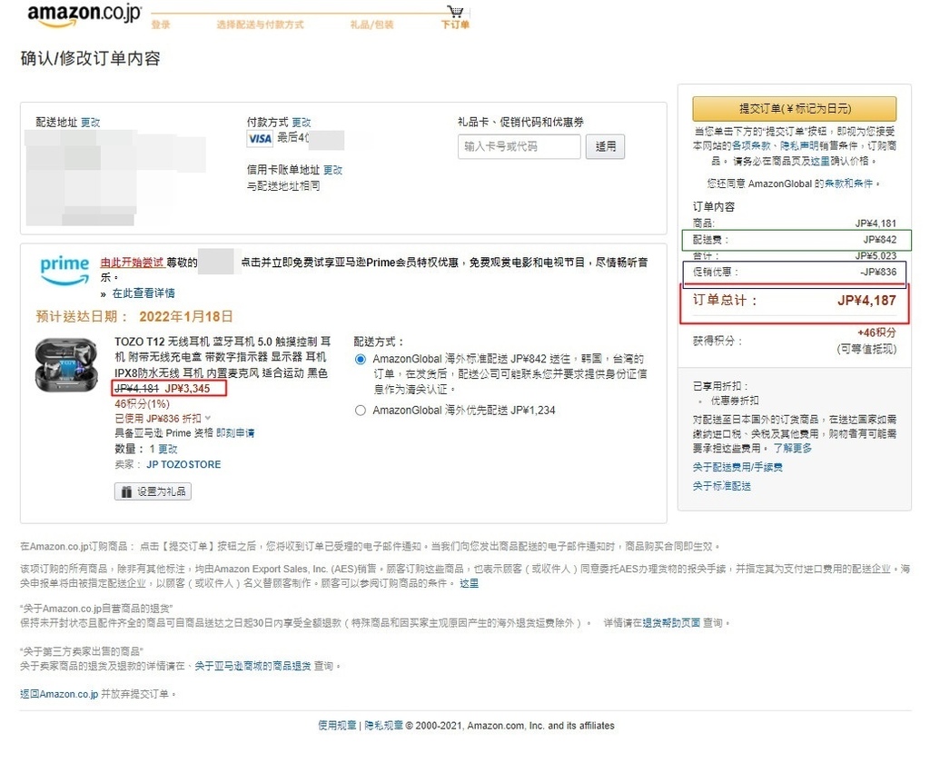The height and width of the screenshot is (783, 930).
Task: Click the gift icon on 设置为礼品 button
Action: point(126,491)
